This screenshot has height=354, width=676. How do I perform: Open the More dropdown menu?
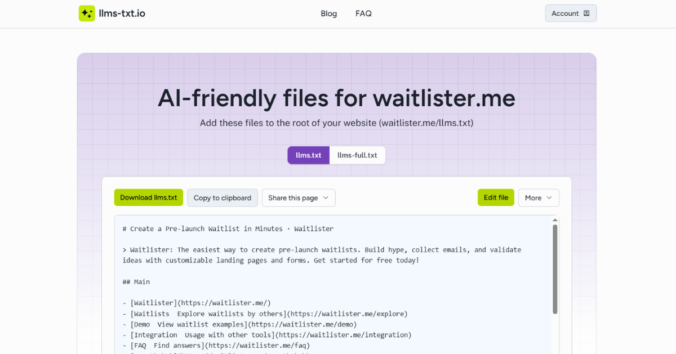click(x=539, y=198)
